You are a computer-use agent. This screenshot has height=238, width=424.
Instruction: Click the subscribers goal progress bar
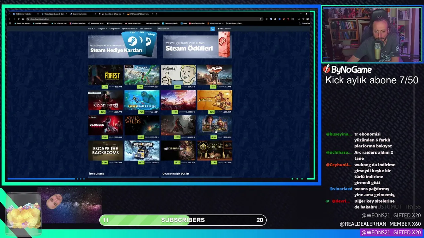pos(183,220)
